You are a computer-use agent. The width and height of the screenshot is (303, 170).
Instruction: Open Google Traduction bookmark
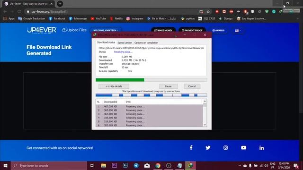click(32, 18)
